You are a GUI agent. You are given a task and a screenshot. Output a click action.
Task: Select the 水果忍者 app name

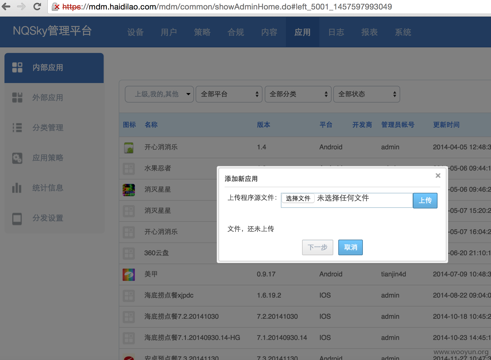(x=157, y=168)
